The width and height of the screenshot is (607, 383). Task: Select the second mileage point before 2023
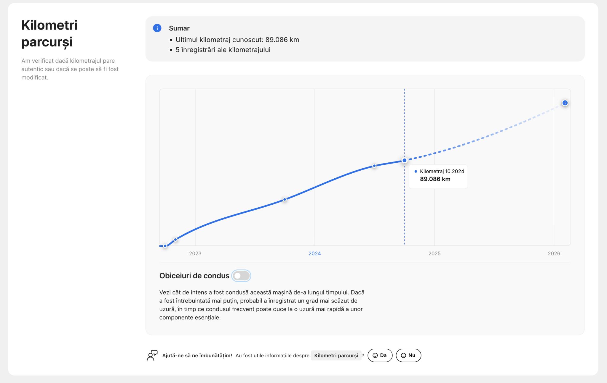175,239
